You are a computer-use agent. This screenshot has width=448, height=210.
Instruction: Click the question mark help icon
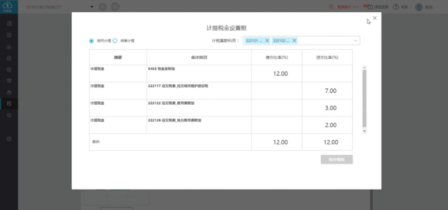click(x=395, y=7)
